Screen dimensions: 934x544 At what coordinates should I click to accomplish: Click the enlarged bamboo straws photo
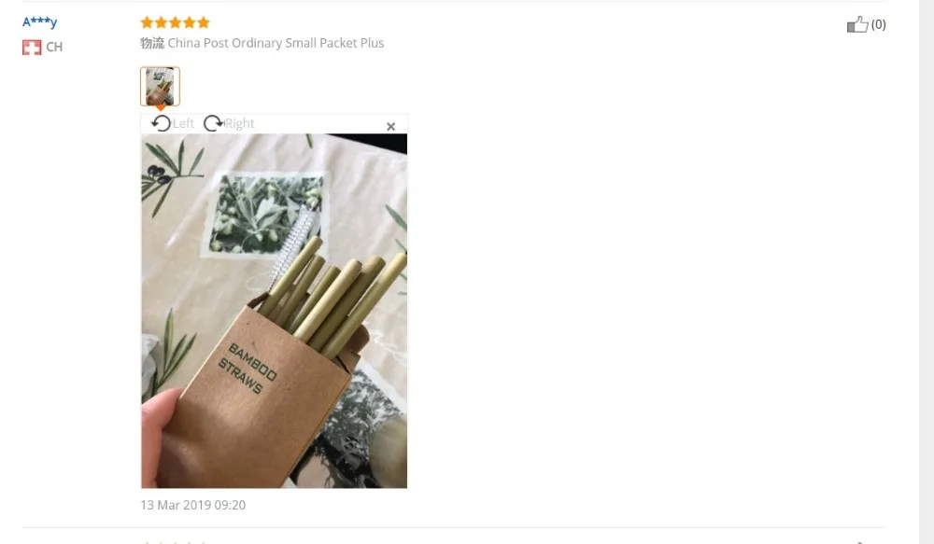[274, 311]
